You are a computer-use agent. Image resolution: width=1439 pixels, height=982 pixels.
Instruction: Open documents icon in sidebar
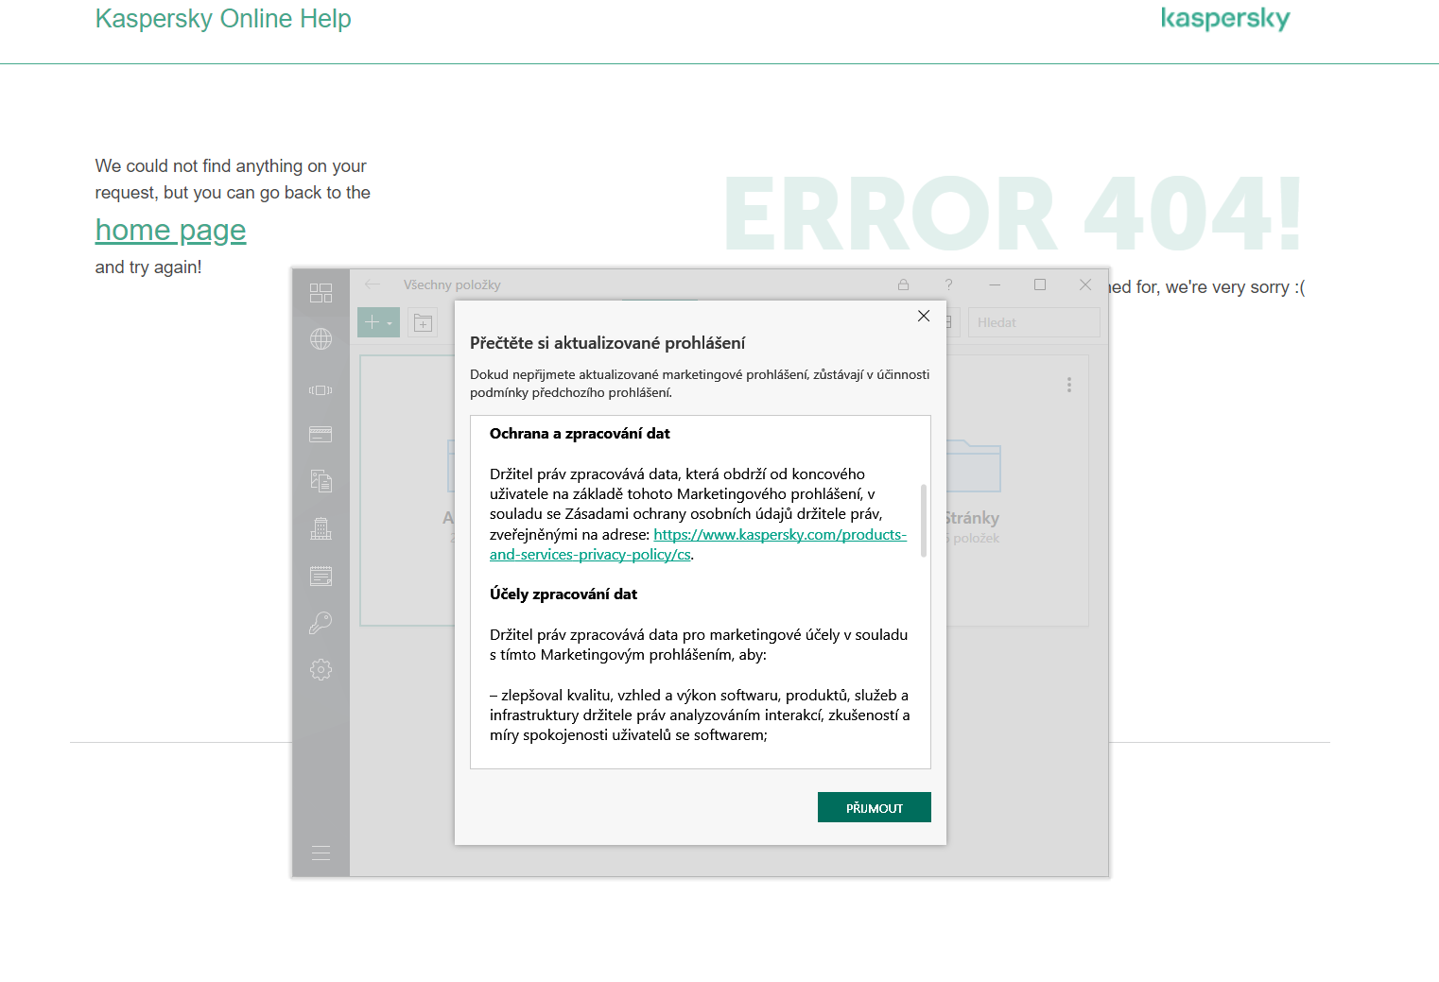321,481
